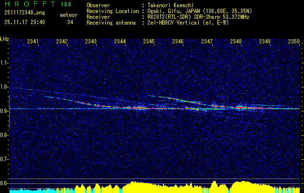Click the 2343 time marker
This screenshot has height=193, width=304.
[91, 41]
